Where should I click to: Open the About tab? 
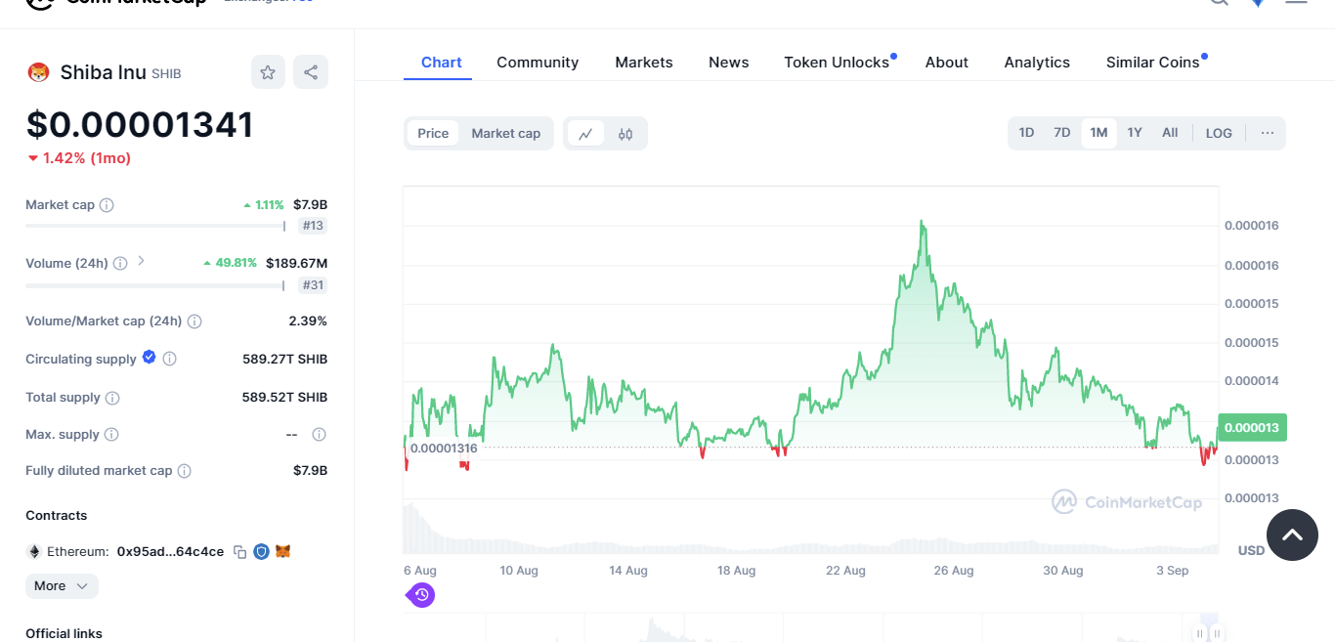[x=947, y=63]
